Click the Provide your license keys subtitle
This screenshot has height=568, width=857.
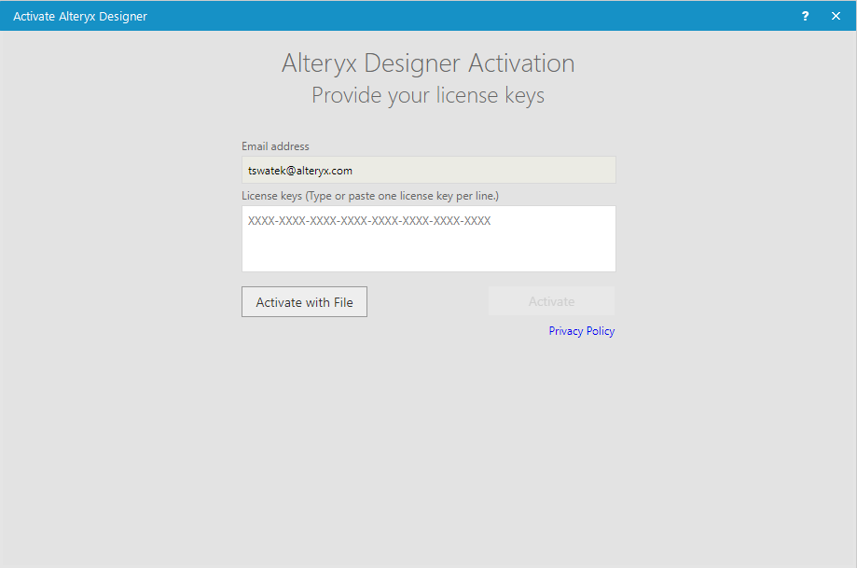pyautogui.click(x=427, y=94)
